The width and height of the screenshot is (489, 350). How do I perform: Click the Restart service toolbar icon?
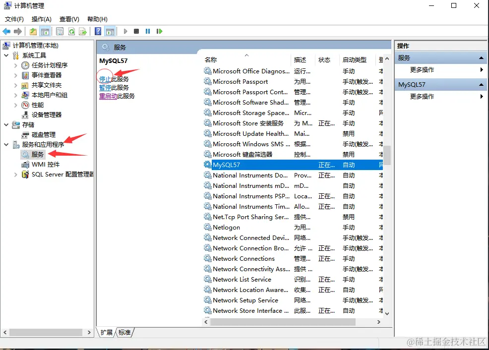tap(159, 31)
